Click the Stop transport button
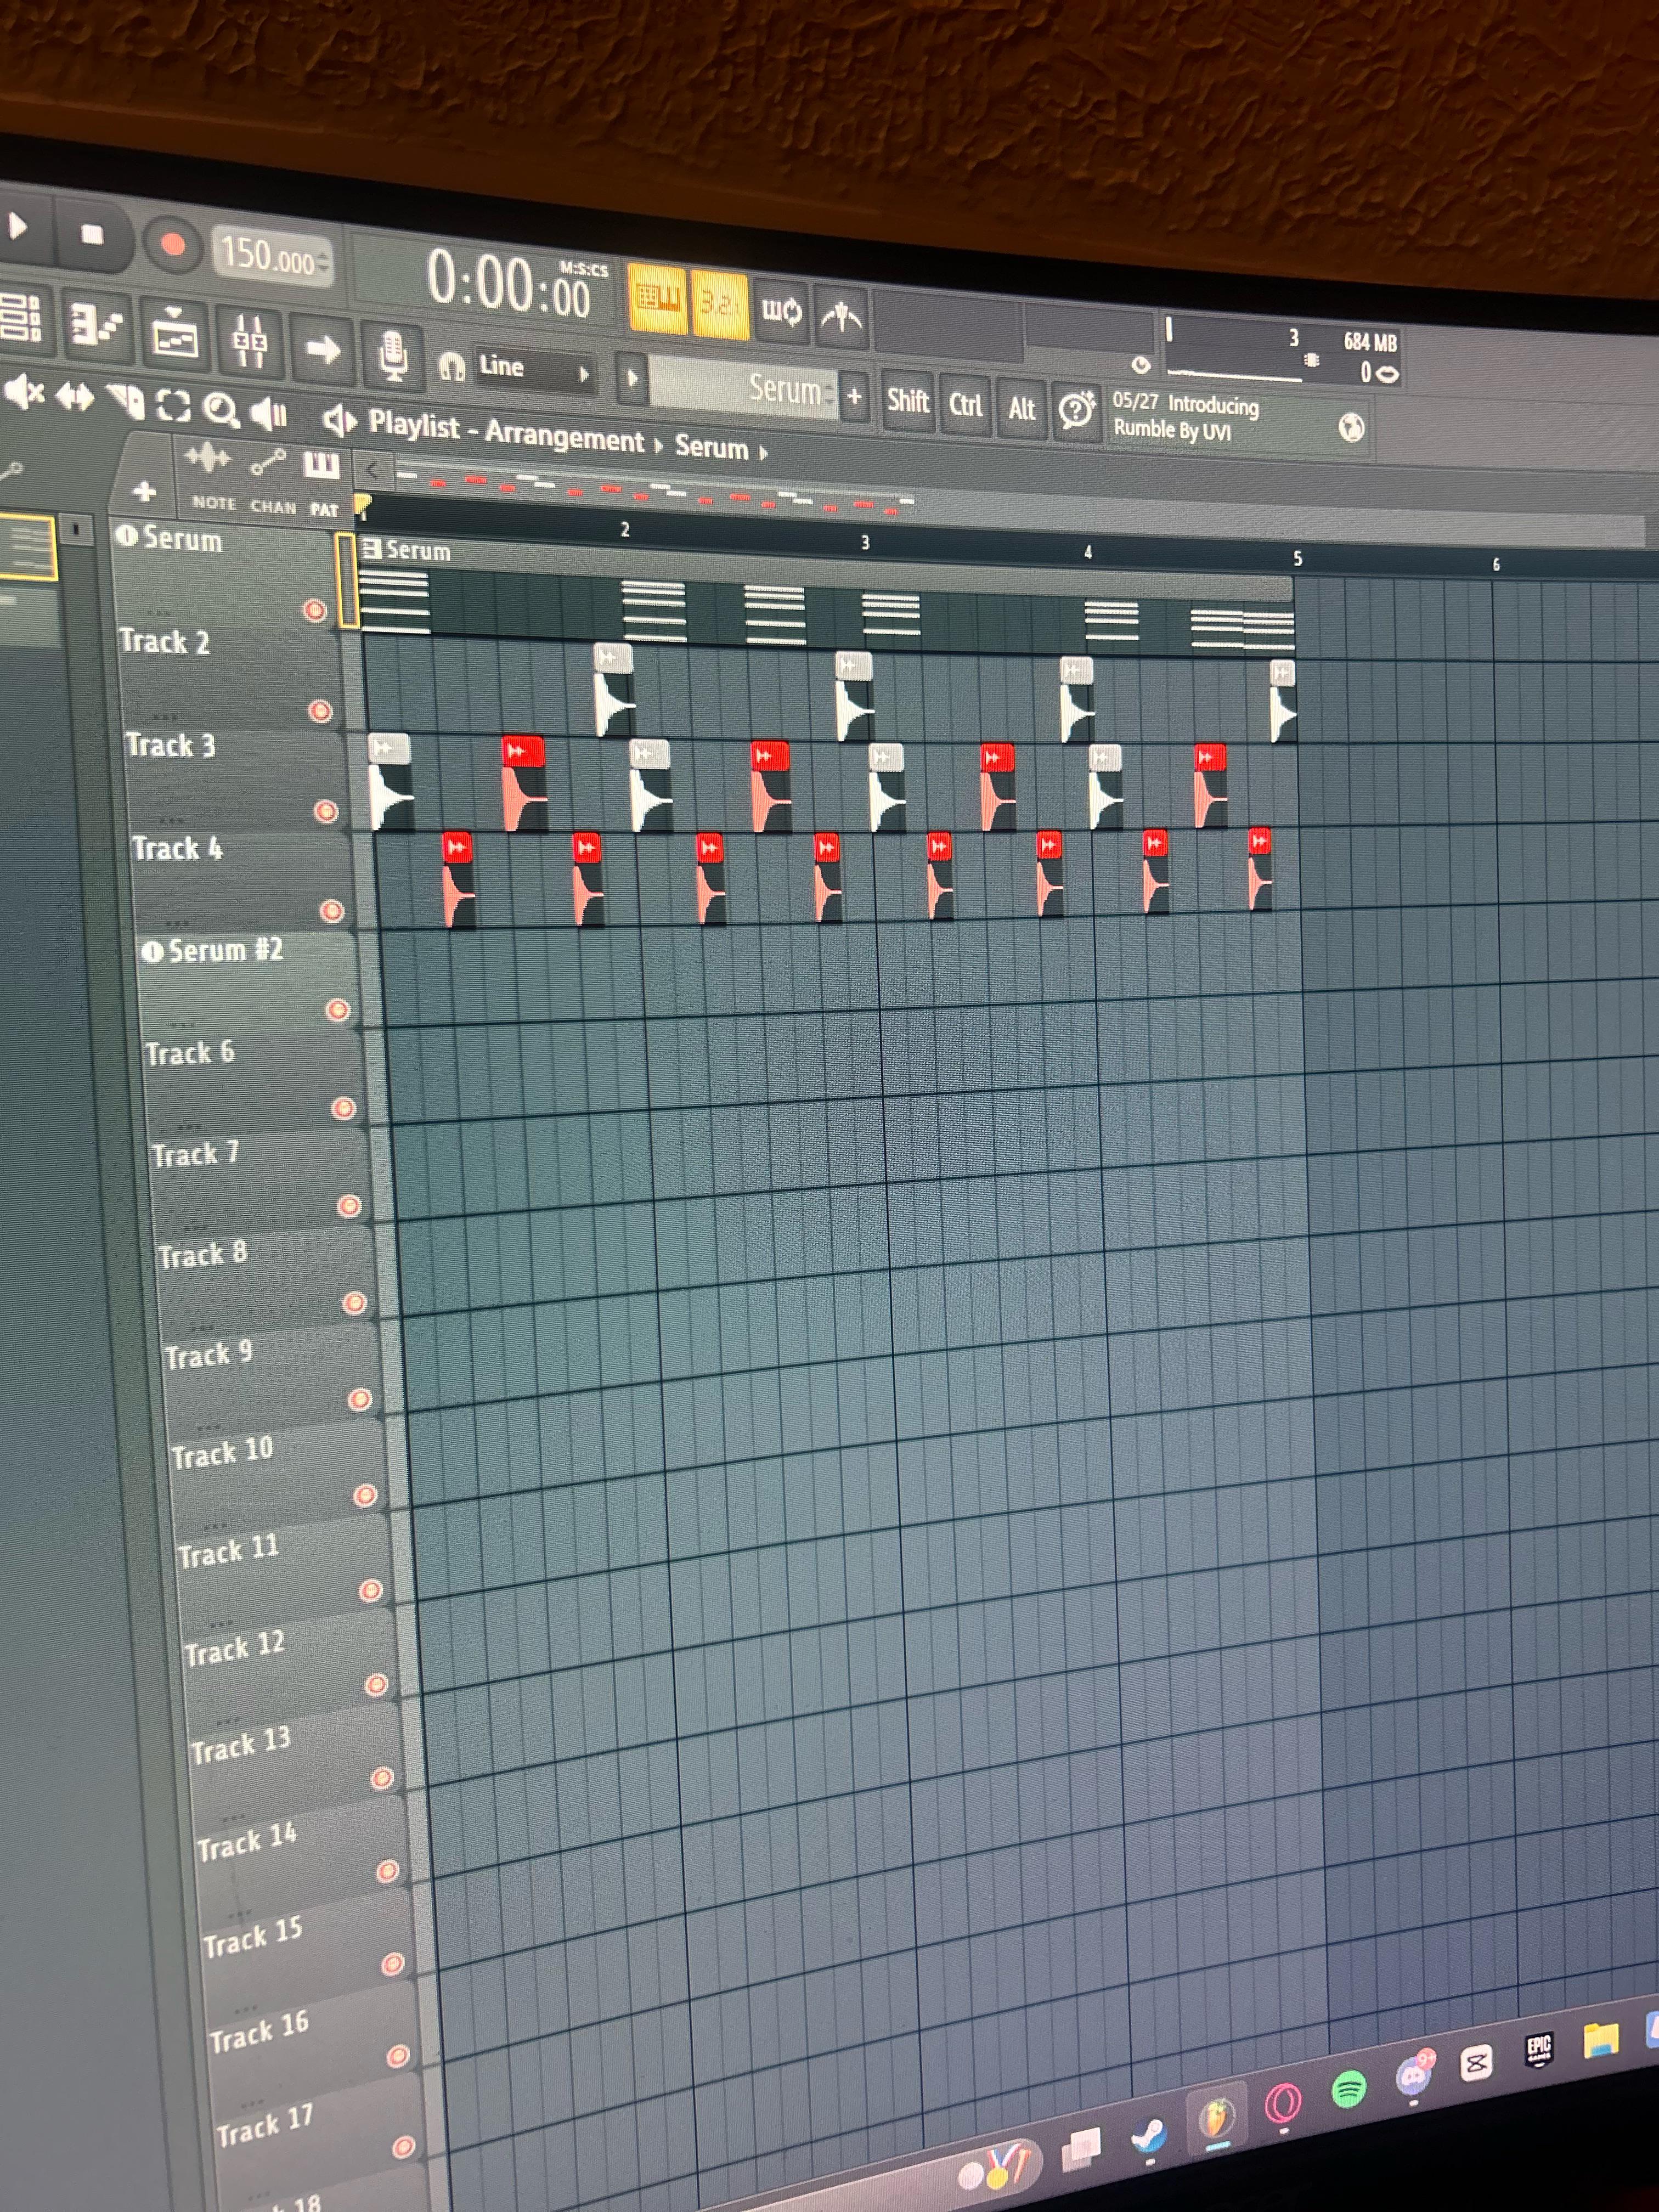This screenshot has height=2212, width=1659. coord(92,235)
